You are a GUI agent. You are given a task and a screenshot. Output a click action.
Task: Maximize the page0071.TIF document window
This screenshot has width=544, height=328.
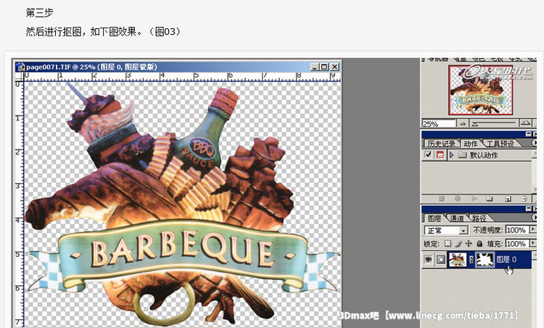point(324,67)
